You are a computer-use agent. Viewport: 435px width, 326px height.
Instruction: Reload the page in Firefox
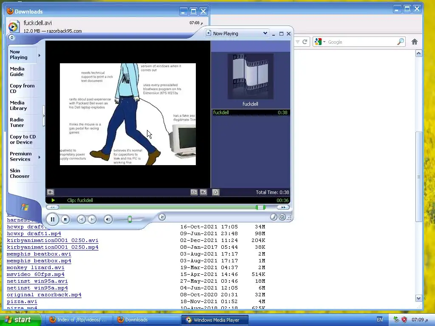point(305,42)
